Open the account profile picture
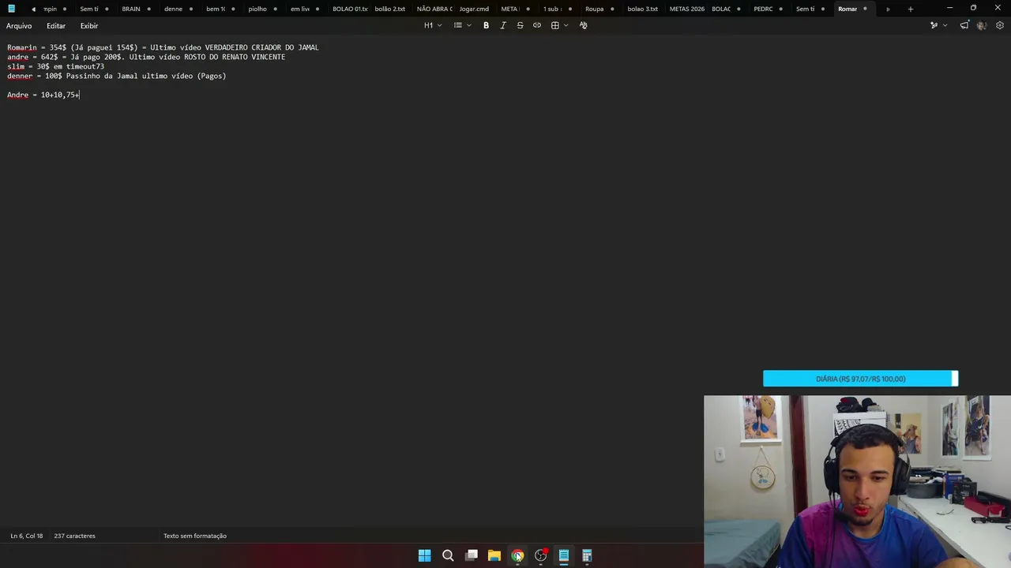This screenshot has width=1011, height=568. 982,25
